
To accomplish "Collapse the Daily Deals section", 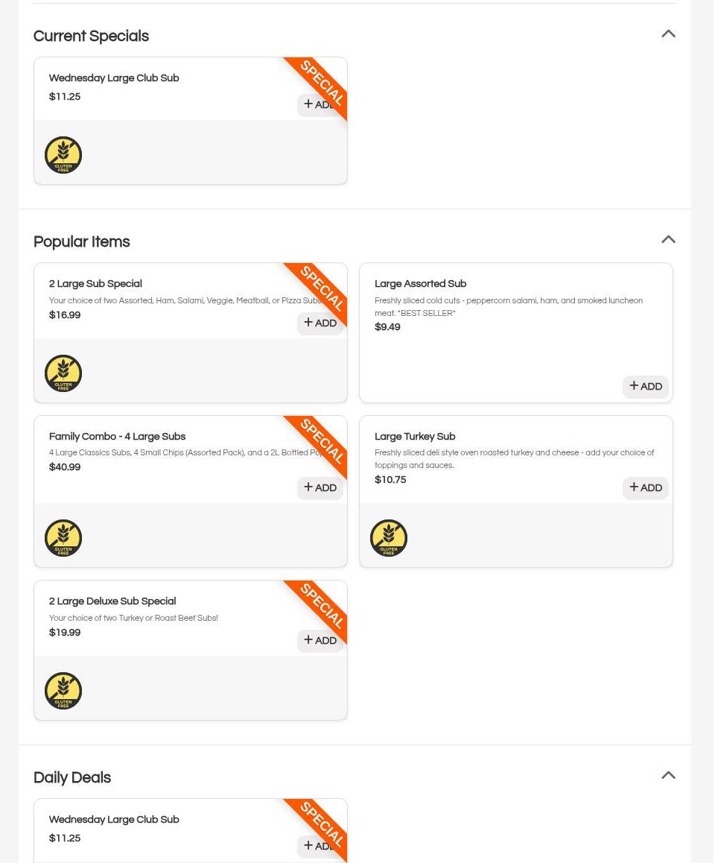I will pos(668,776).
